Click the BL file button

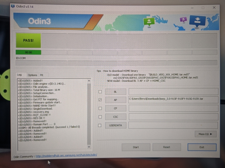tap(116, 92)
